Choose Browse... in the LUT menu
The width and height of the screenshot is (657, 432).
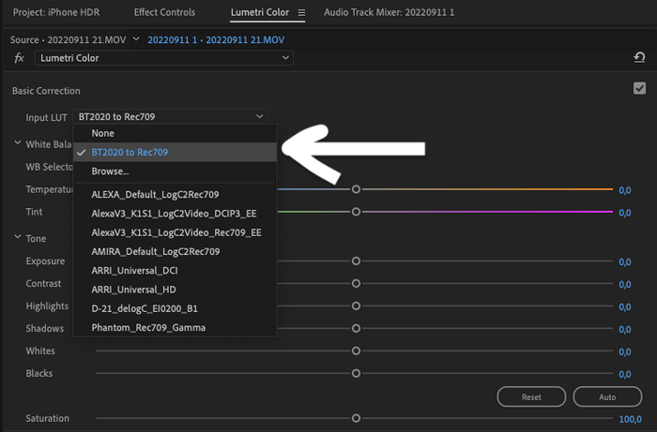(110, 171)
